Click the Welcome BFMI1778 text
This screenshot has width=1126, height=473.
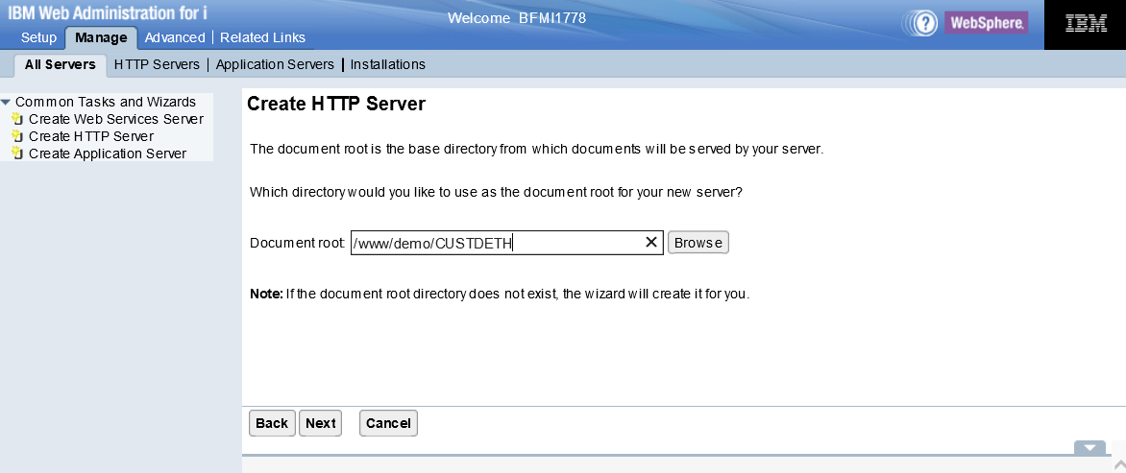pyautogui.click(x=517, y=18)
